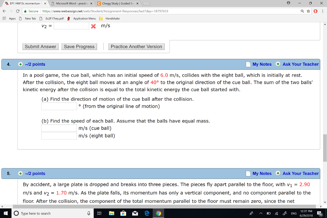Click the red X incorrect mark beside v2
327x218 pixels.
pos(94,26)
